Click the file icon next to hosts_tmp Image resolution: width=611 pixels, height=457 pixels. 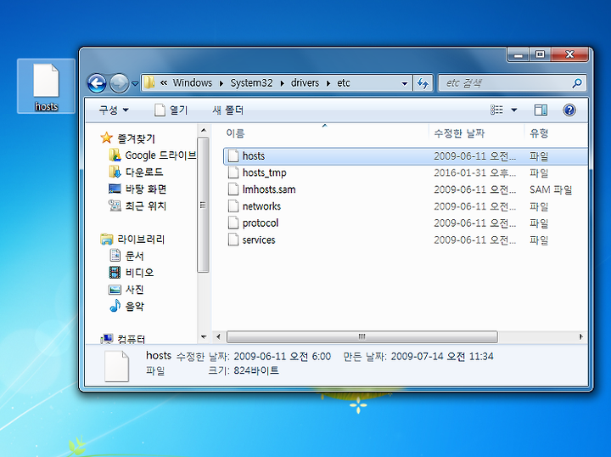[x=233, y=172]
